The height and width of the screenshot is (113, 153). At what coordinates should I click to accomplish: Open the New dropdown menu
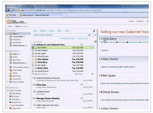pyautogui.click(x=36, y=31)
